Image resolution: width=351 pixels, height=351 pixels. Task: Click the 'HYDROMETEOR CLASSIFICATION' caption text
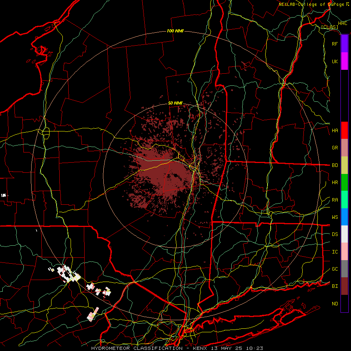(x=137, y=348)
